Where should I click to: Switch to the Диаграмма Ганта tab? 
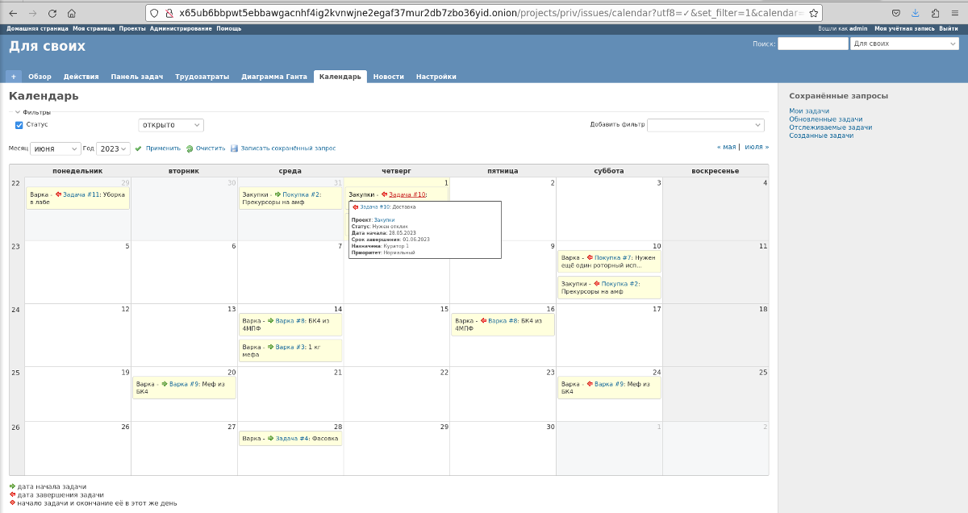[x=273, y=77]
